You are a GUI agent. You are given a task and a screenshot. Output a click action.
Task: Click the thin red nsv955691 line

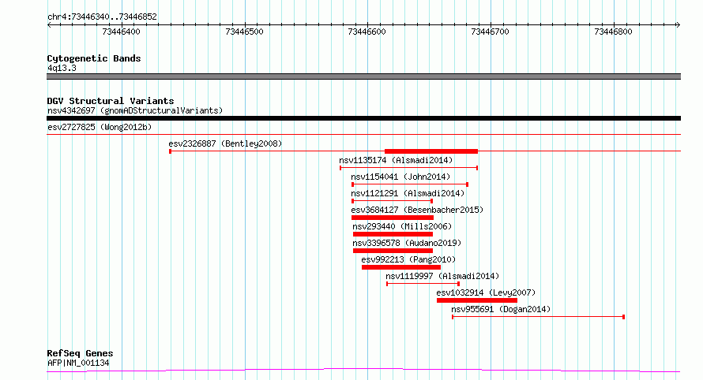539,317
